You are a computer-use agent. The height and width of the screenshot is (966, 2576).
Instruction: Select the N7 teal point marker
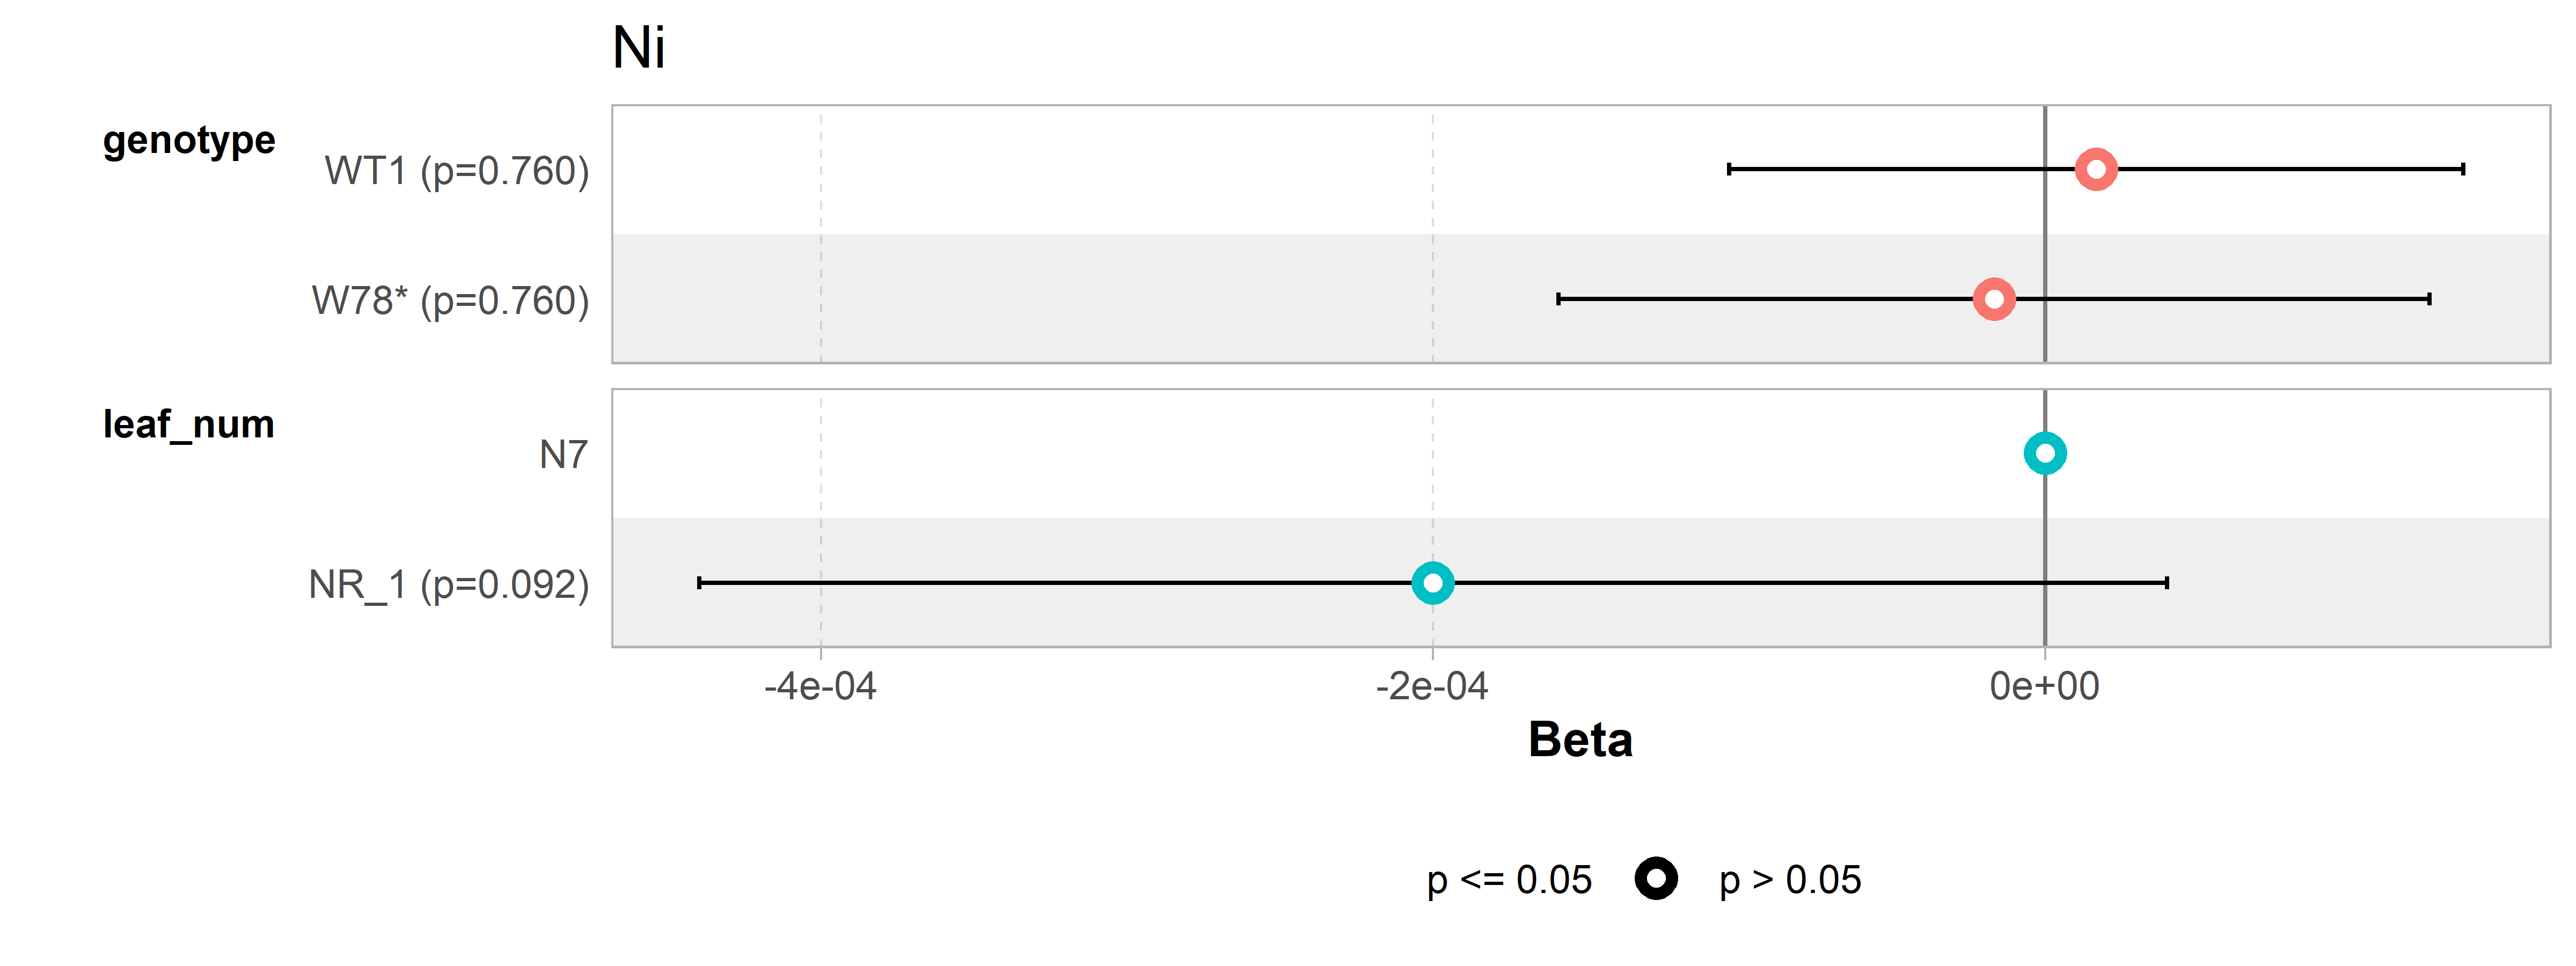2044,454
